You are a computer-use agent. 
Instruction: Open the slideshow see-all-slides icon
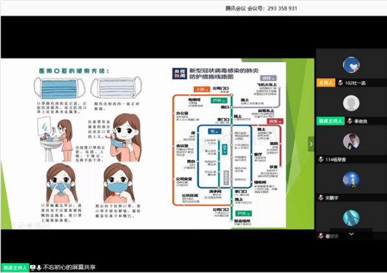(30, 225)
